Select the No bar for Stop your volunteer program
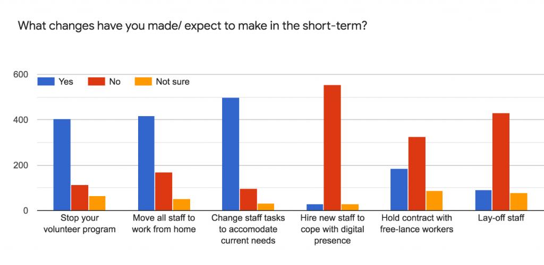This screenshot has height=265, width=544. click(80, 198)
